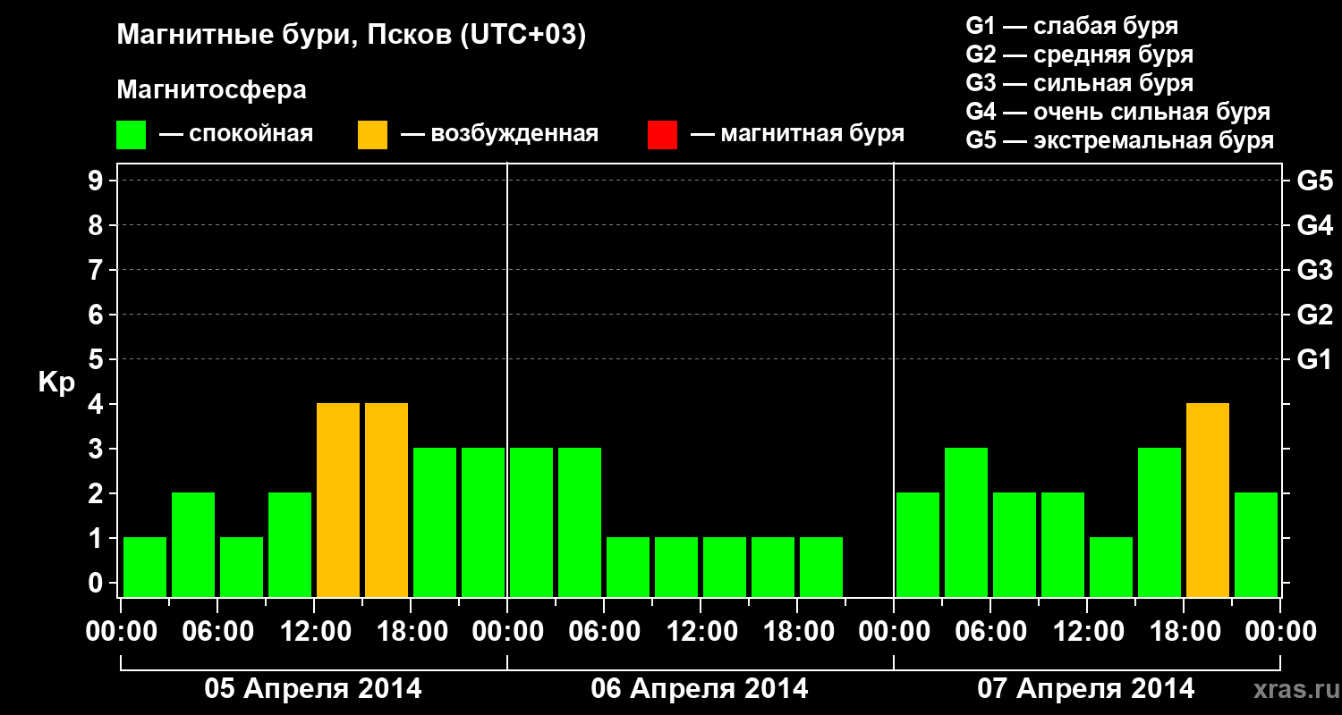Select the Kp 3 bar ending 06:00 on 07 April
Screen dimensions: 1342x715
click(966, 522)
